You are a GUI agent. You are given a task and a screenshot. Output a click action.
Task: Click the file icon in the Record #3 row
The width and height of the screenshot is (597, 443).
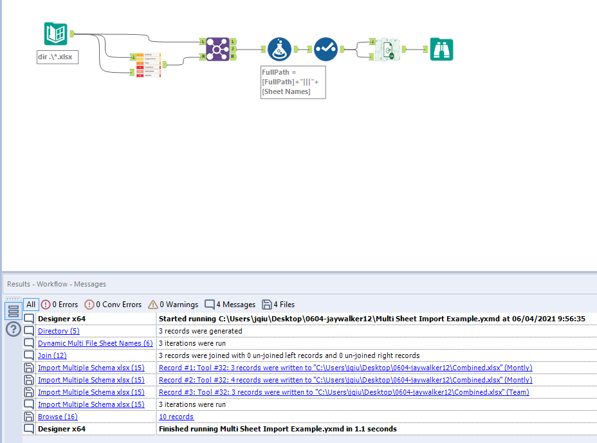pos(29,392)
